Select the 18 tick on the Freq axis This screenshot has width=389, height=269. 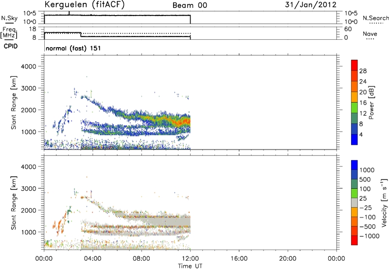pos(33,29)
